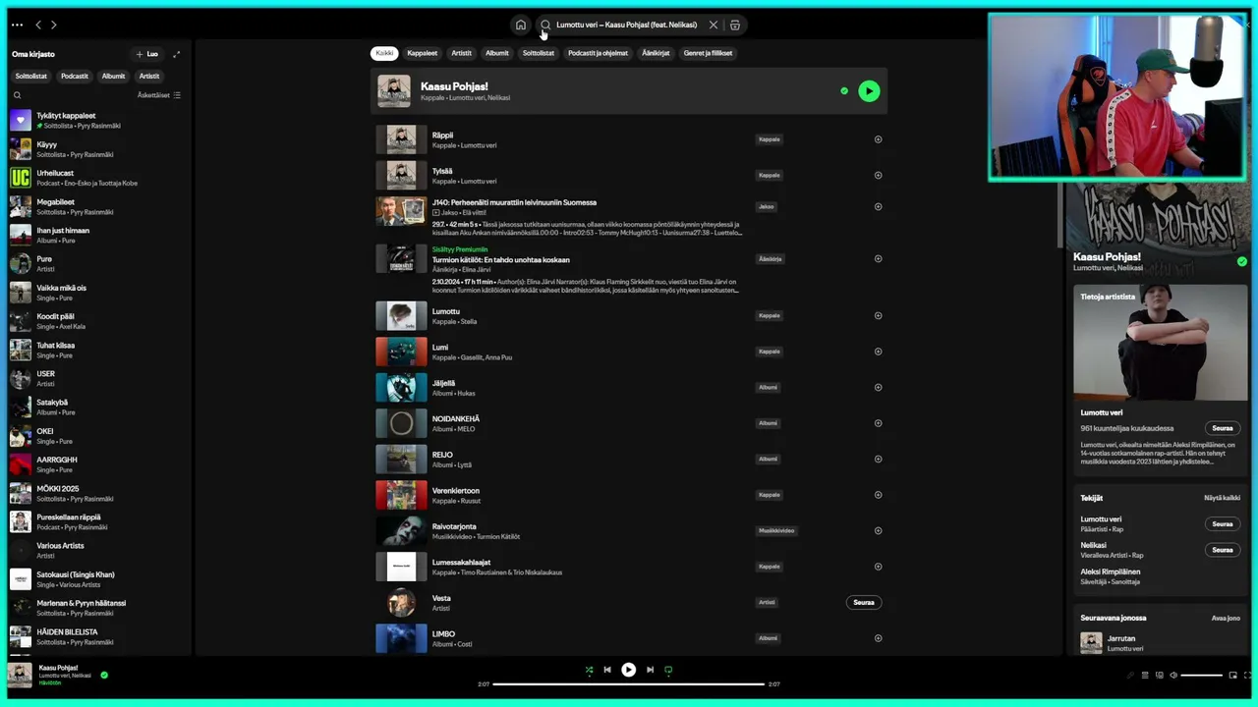
Task: Open the Äskettäiset sort dropdown
Action: [x=159, y=95]
